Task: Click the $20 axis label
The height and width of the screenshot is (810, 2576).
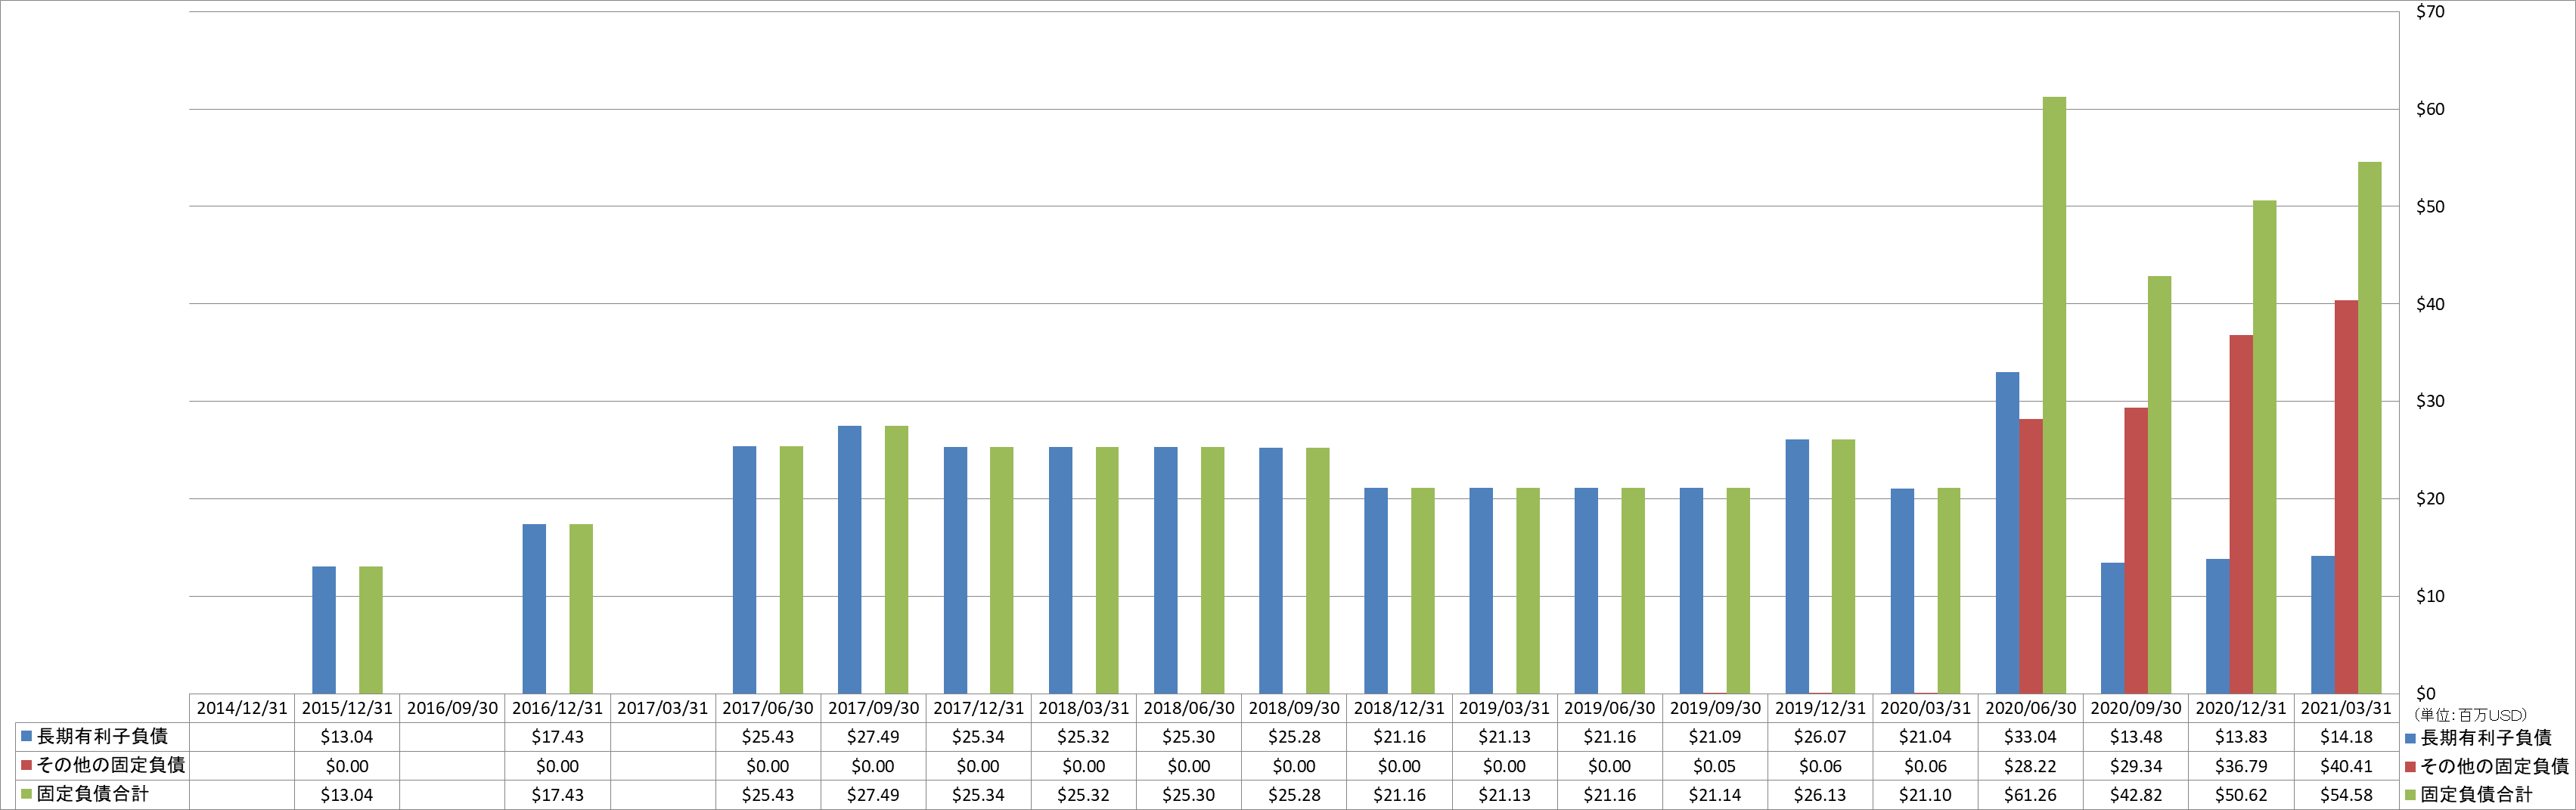Action: [2430, 499]
